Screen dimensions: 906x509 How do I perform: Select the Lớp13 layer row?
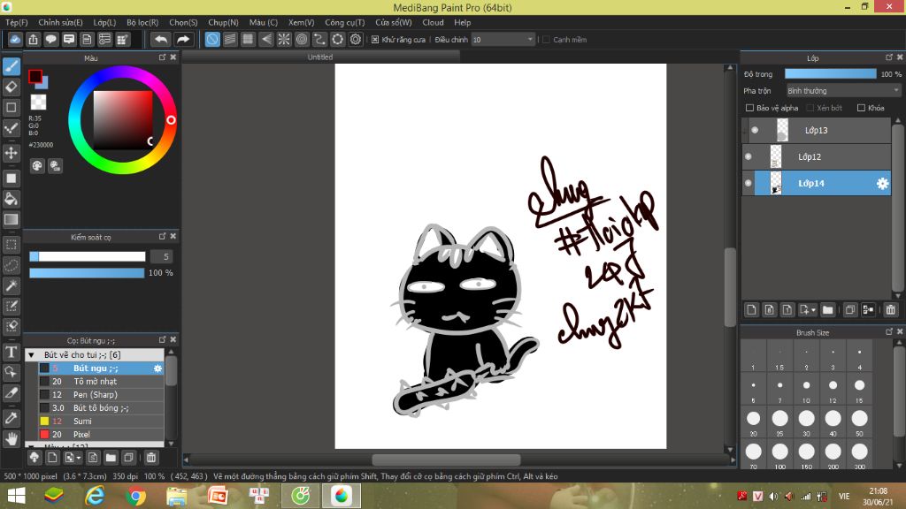pyautogui.click(x=817, y=130)
